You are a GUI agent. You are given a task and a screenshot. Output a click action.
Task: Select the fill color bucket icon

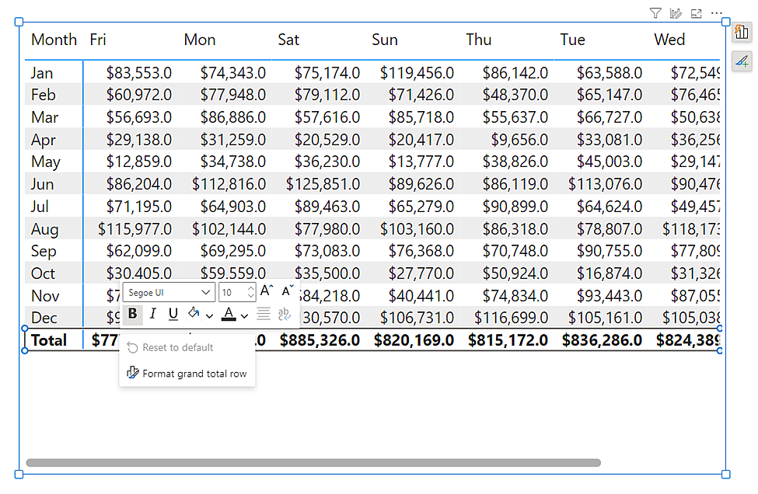pos(194,314)
